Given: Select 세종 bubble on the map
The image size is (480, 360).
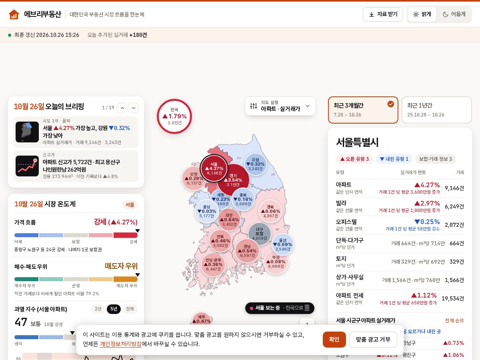Looking at the screenshot, I should click(220, 199).
